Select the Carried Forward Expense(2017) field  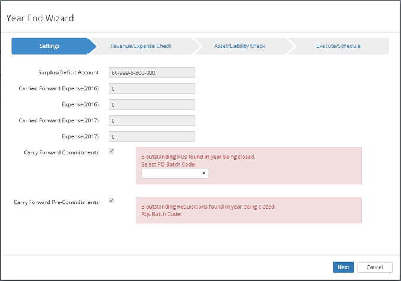click(152, 120)
